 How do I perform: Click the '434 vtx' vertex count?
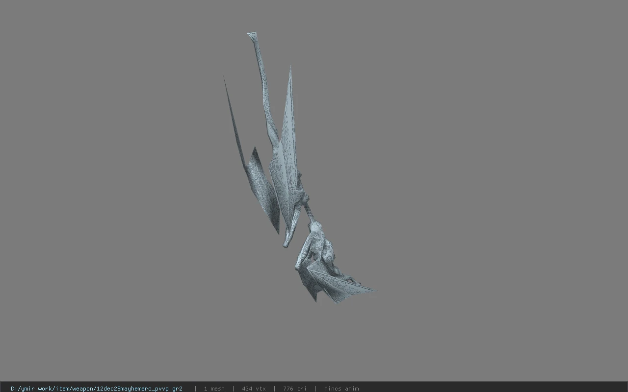click(x=254, y=389)
